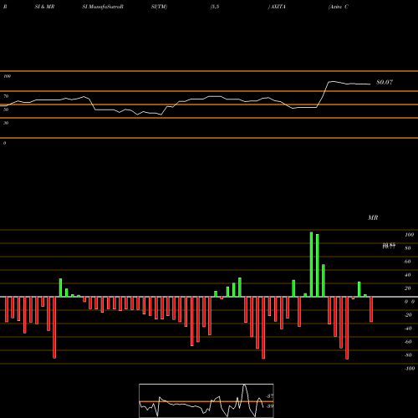Click the -80 label on the MR axis

coord(408,355)
